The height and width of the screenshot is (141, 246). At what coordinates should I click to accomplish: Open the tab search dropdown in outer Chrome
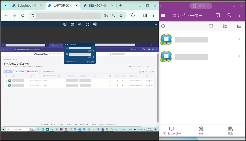tap(6, 6)
